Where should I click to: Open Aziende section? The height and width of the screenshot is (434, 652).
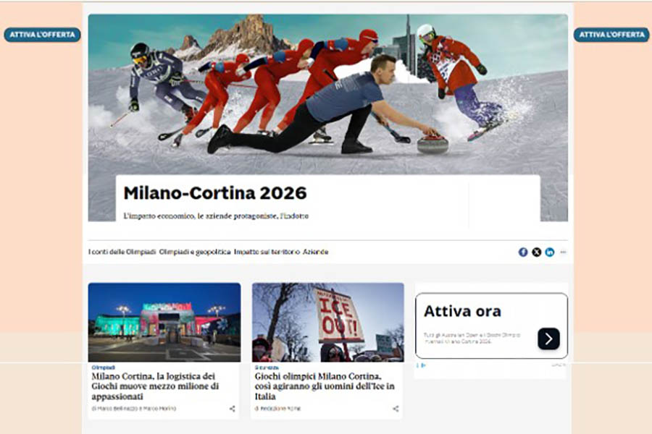[316, 252]
